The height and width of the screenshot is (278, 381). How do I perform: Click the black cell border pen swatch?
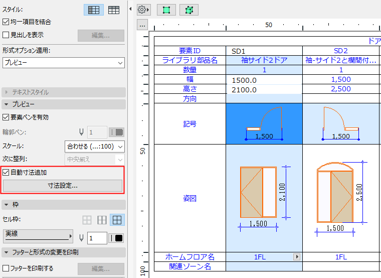pos(117,238)
